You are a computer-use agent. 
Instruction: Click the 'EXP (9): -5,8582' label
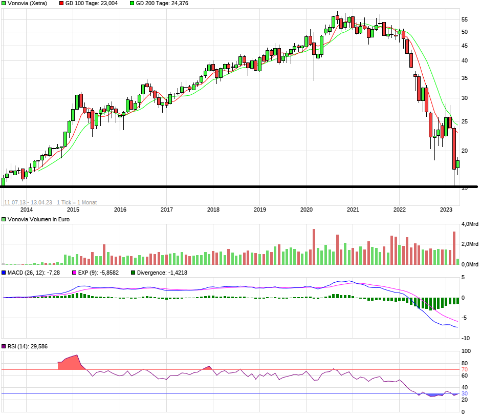[x=98, y=273]
